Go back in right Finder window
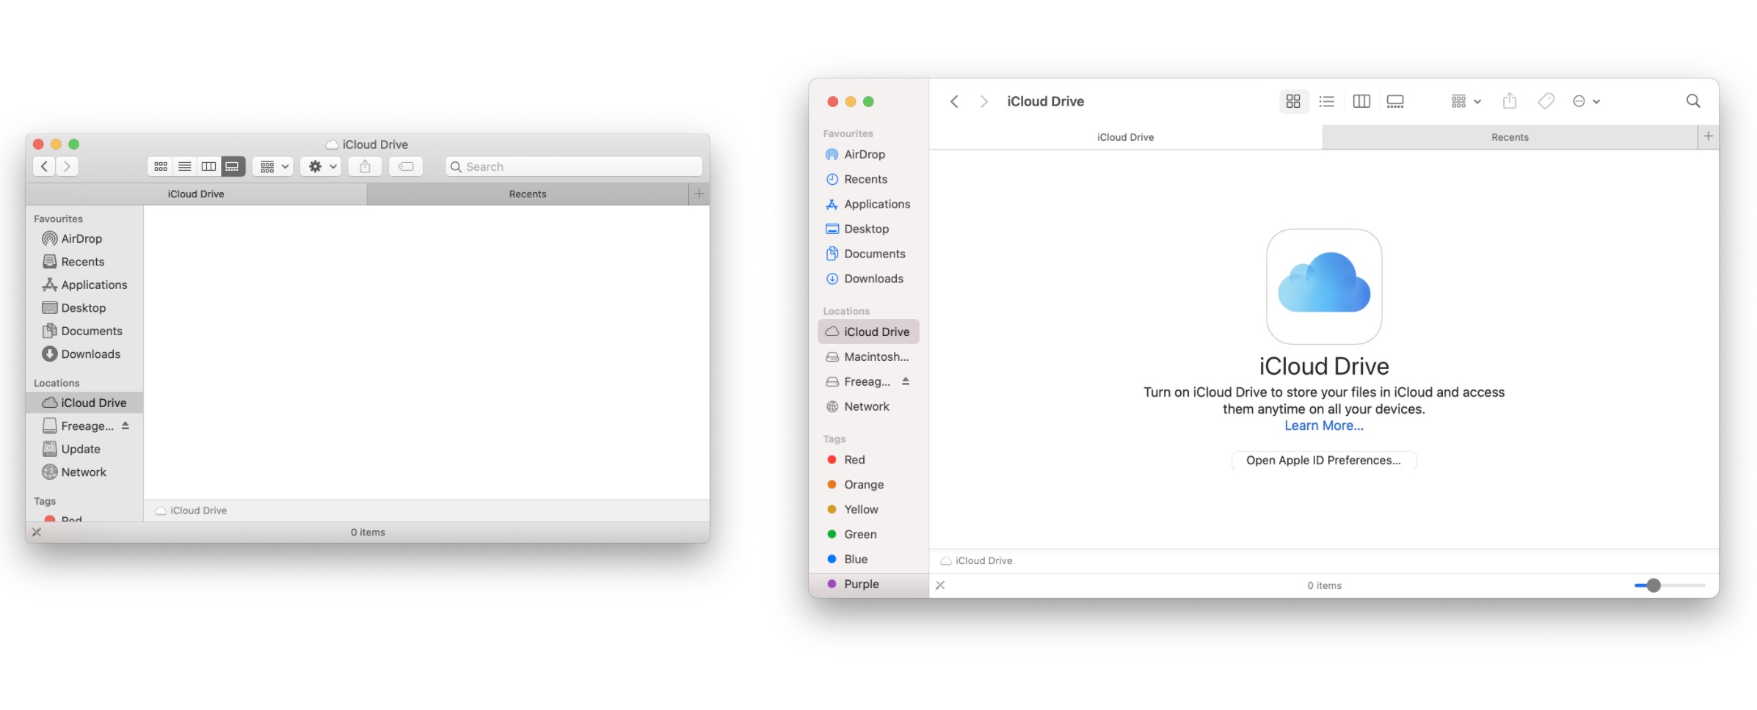The height and width of the screenshot is (710, 1757). [x=954, y=101]
